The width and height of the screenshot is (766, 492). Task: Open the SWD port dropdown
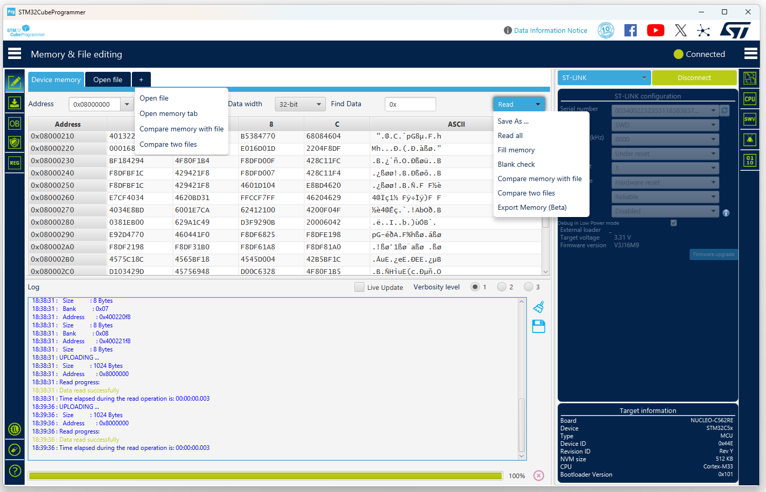(x=665, y=125)
